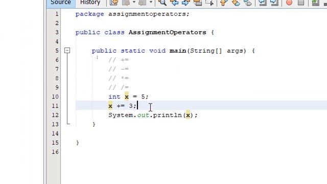Image resolution: width=327 pixels, height=184 pixels.
Task: Click the '// *=' comment
Action: tap(119, 78)
